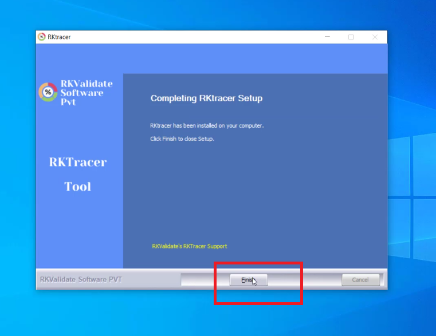Click the "RKValidate Software PVT" footer label
This screenshot has width=436, height=336.
[81, 279]
